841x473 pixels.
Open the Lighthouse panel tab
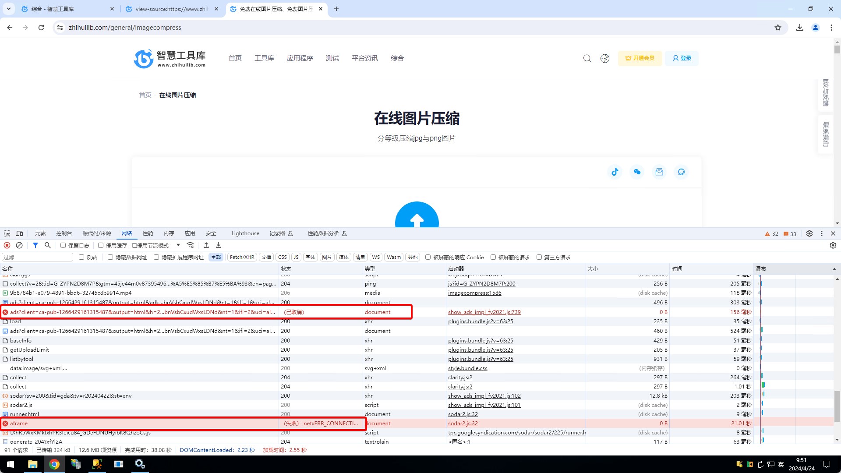[x=245, y=233]
